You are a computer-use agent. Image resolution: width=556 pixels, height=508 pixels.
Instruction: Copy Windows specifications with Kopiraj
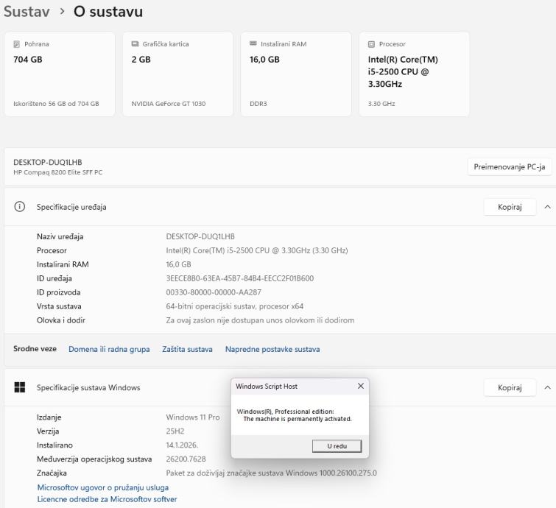pyautogui.click(x=510, y=387)
